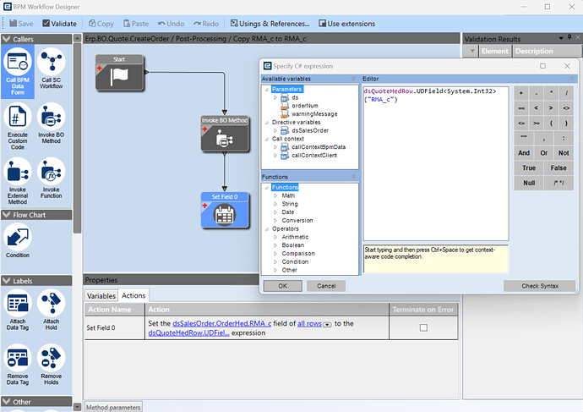Image resolution: width=583 pixels, height=412 pixels.
Task: Click the Set Field 0 node on canvas
Action: [225, 210]
